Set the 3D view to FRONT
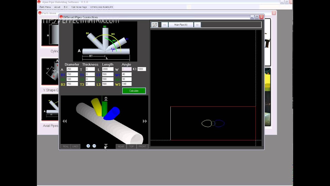This screenshot has height=186, width=330. click(142, 146)
